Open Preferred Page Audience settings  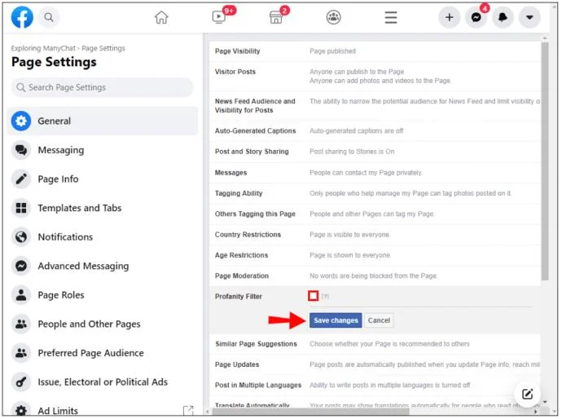coord(103,353)
